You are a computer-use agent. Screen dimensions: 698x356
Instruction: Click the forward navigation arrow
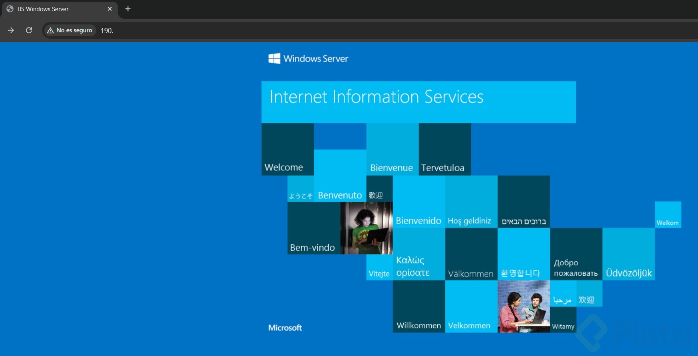pos(11,30)
